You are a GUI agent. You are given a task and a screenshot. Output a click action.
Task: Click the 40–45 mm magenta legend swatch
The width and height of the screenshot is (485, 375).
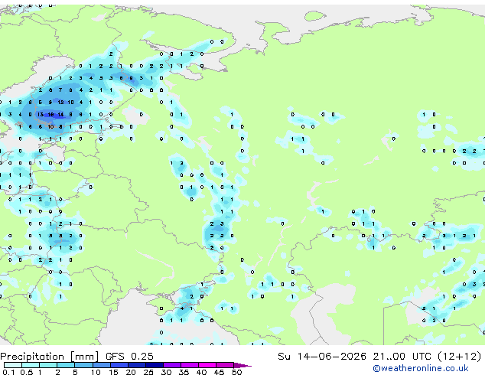coord(207,365)
